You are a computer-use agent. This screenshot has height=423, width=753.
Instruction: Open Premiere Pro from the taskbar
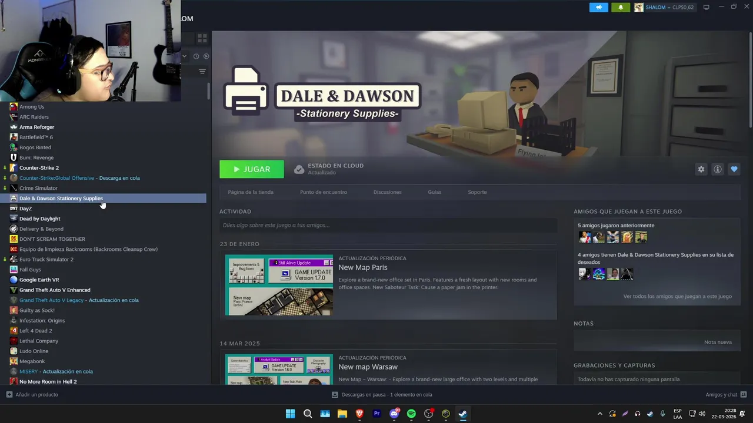pyautogui.click(x=376, y=414)
